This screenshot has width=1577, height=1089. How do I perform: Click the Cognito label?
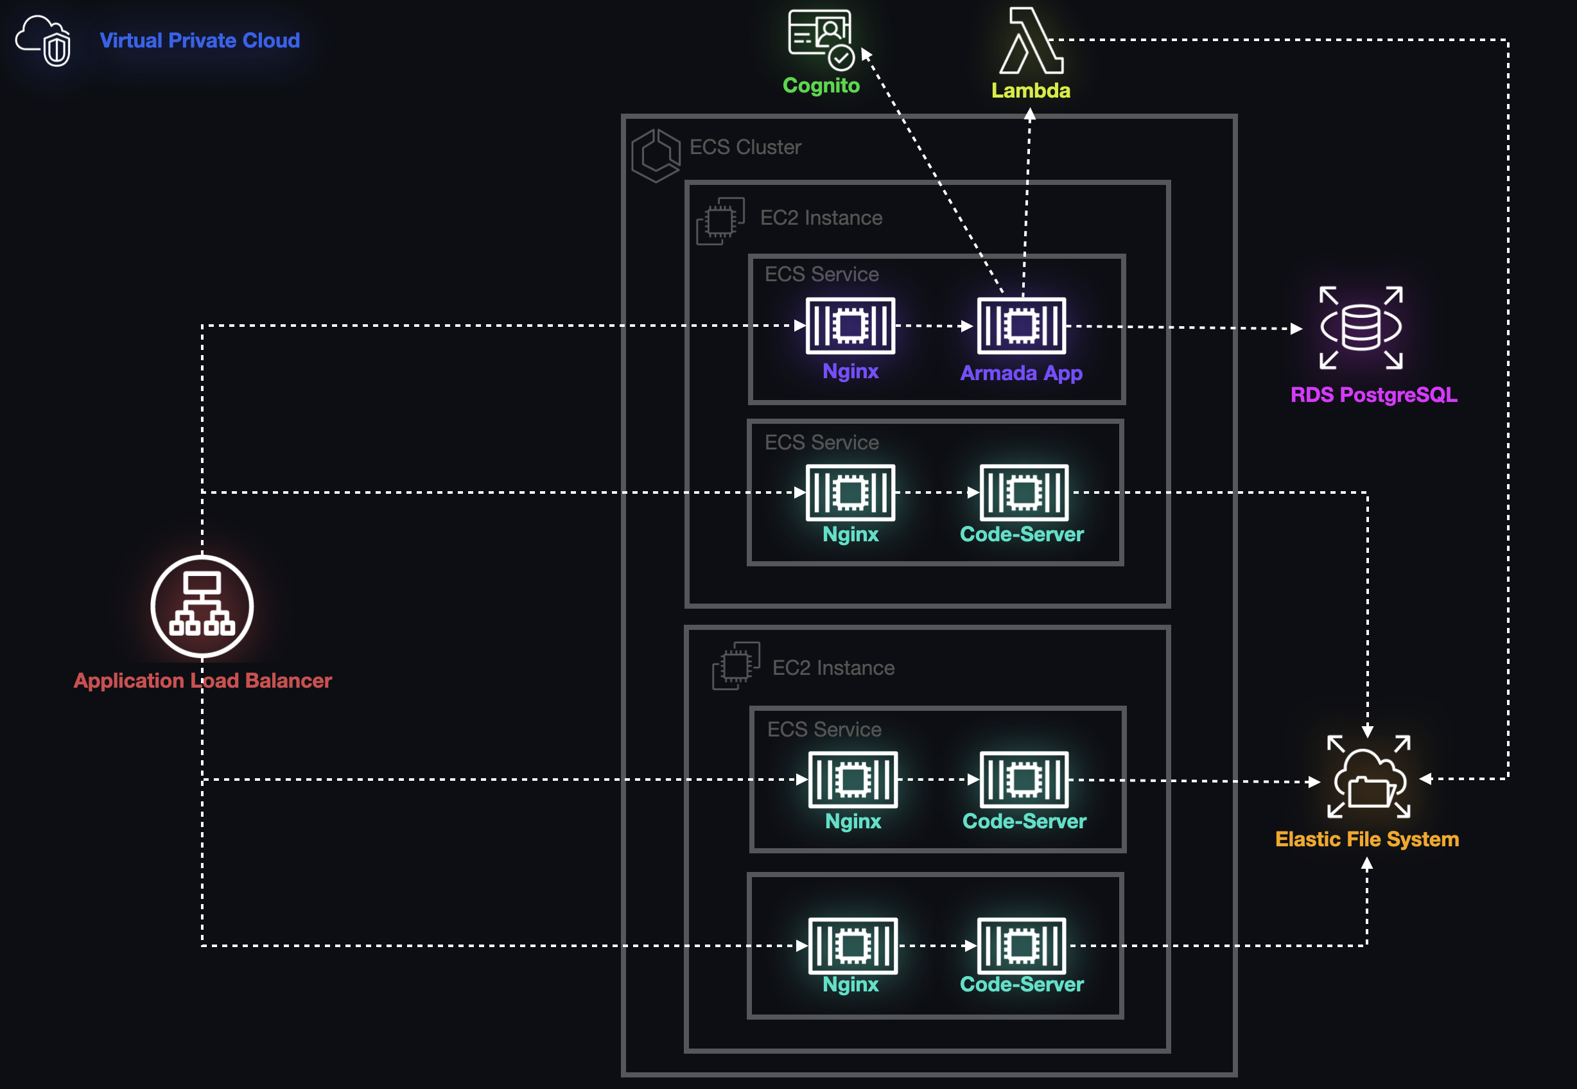tap(821, 85)
